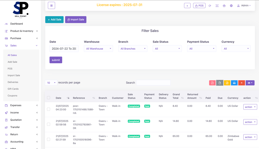Expand the Payment Status dropdown

coord(201,49)
